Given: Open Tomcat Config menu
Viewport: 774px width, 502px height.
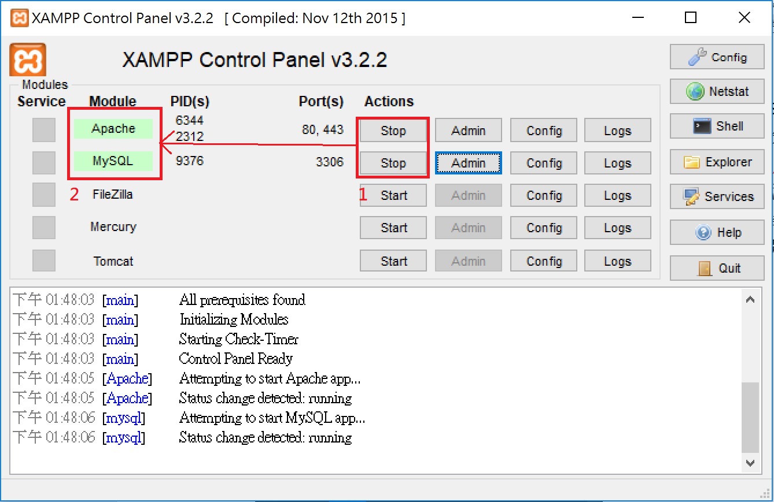Looking at the screenshot, I should tap(544, 261).
